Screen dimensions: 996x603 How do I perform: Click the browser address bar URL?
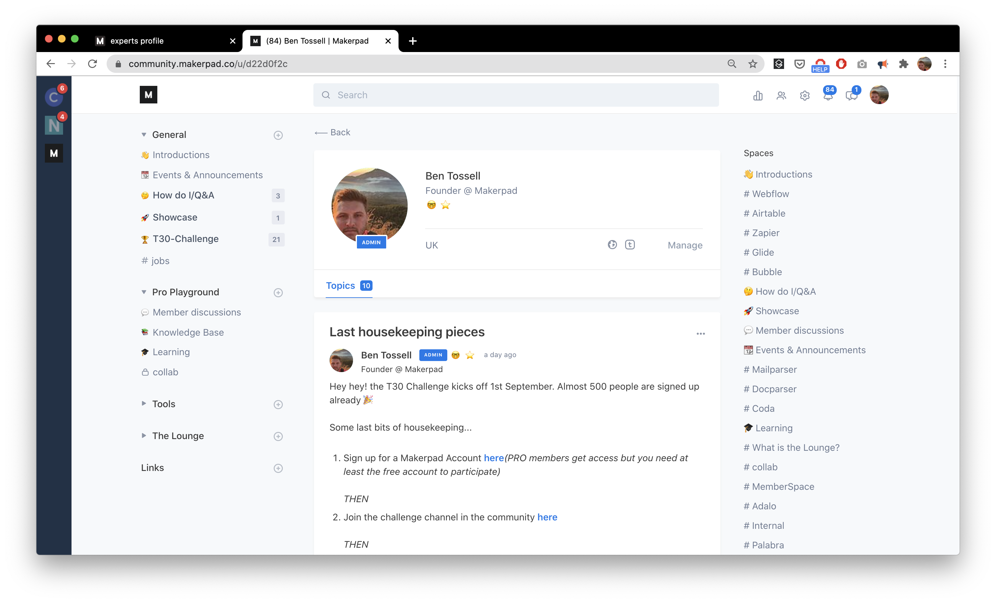pyautogui.click(x=208, y=63)
